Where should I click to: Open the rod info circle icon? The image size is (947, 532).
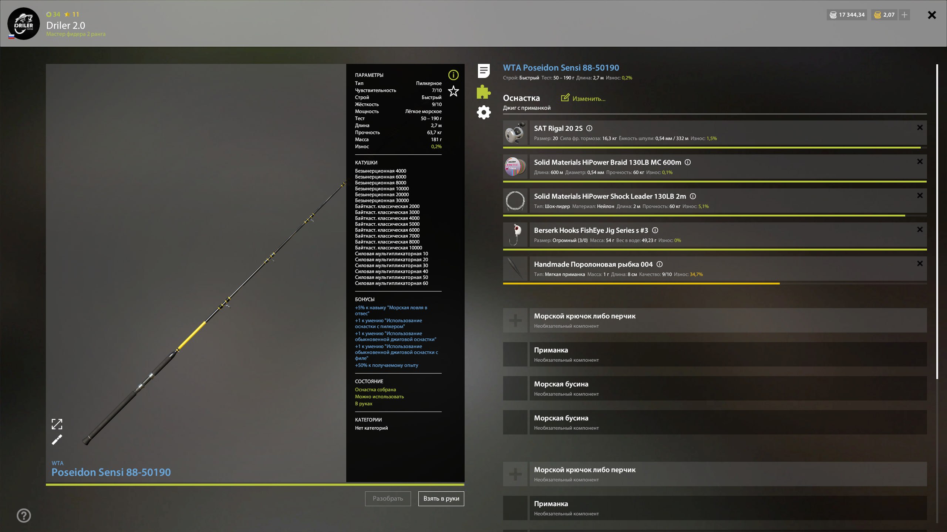click(x=453, y=75)
